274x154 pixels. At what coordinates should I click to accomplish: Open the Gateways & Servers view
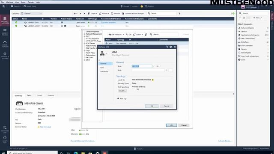coord(5,20)
